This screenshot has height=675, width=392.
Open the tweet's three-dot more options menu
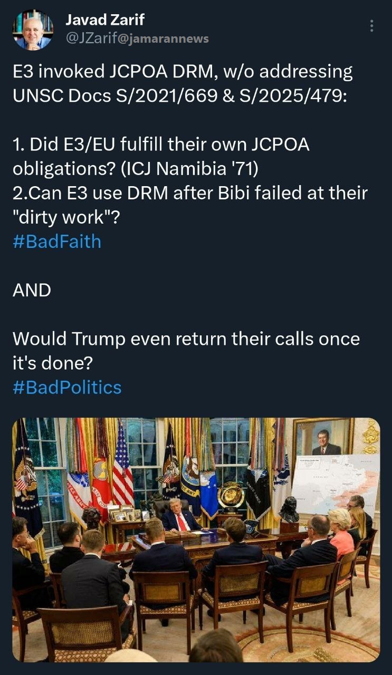[x=372, y=26]
